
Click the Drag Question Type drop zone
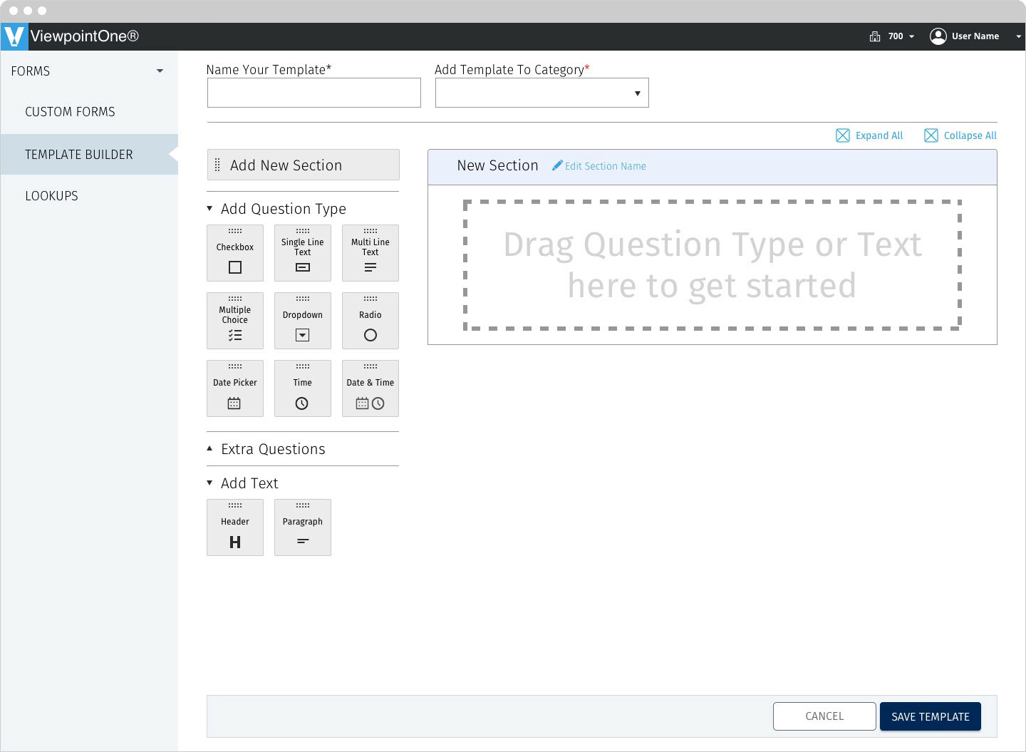712,265
